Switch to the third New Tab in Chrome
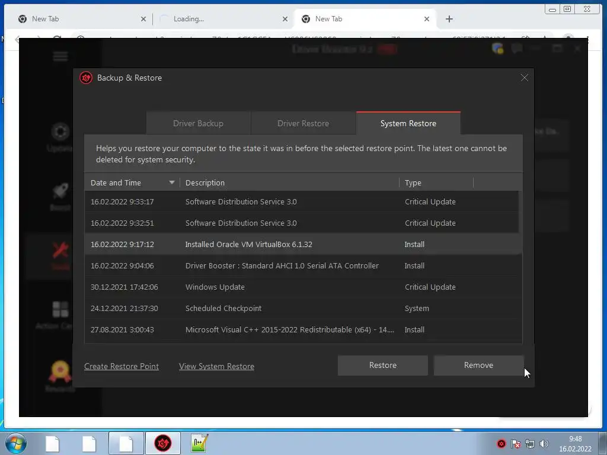This screenshot has height=455, width=607. pos(365,18)
